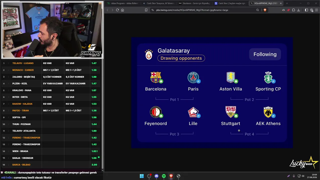320x180 pixels.
Task: Select the KRALOVE - PANA match row
Action: [51, 90]
